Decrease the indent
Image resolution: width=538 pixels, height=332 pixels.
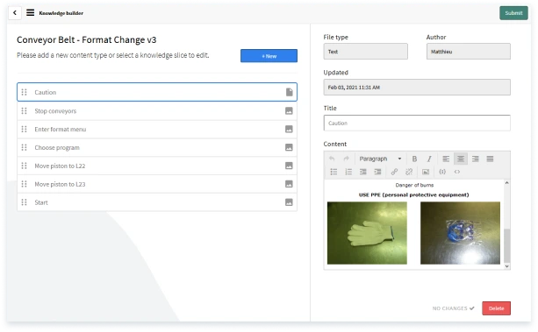tap(363, 172)
